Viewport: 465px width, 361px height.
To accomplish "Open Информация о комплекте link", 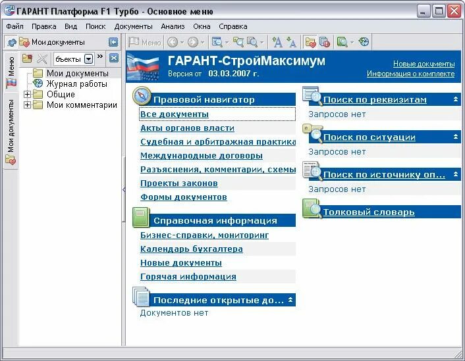I will [x=410, y=74].
